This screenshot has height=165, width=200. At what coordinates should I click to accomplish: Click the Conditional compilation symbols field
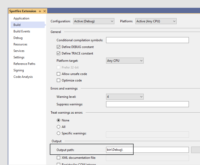[147, 40]
